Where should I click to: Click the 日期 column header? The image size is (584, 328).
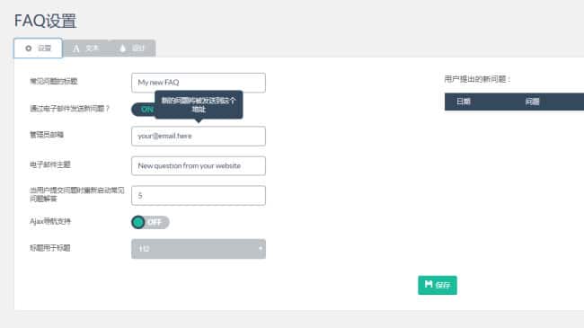[x=464, y=102]
